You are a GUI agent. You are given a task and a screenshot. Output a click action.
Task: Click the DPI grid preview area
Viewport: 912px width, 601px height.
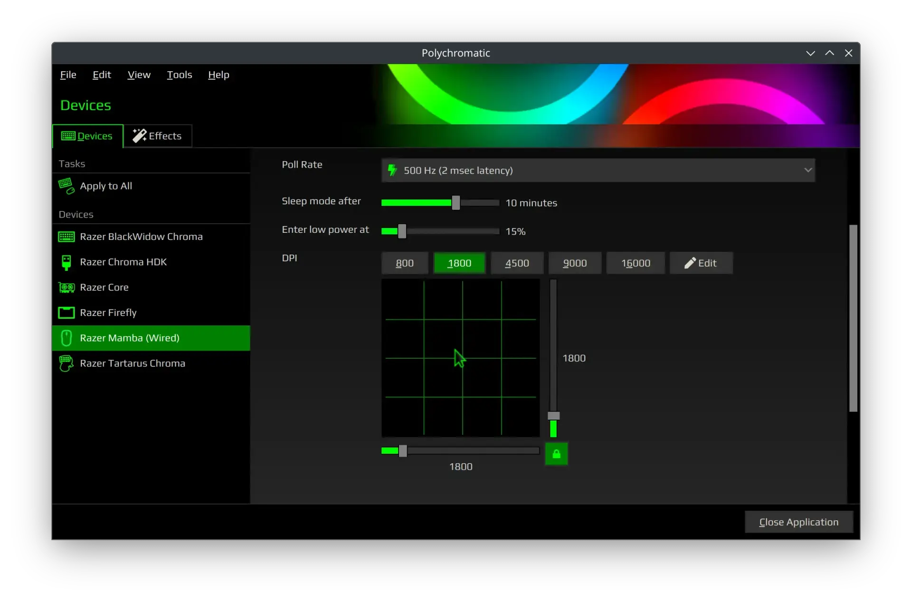click(x=460, y=358)
